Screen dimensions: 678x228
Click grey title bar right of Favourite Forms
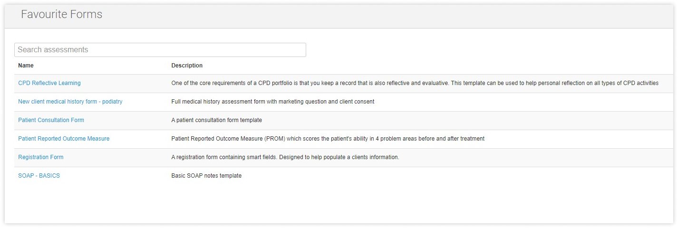coord(380,15)
